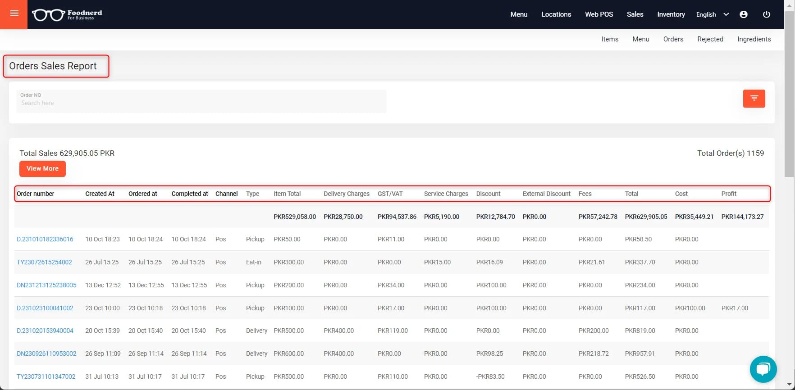Open order TY23072615254002
795x390 pixels.
pos(44,262)
